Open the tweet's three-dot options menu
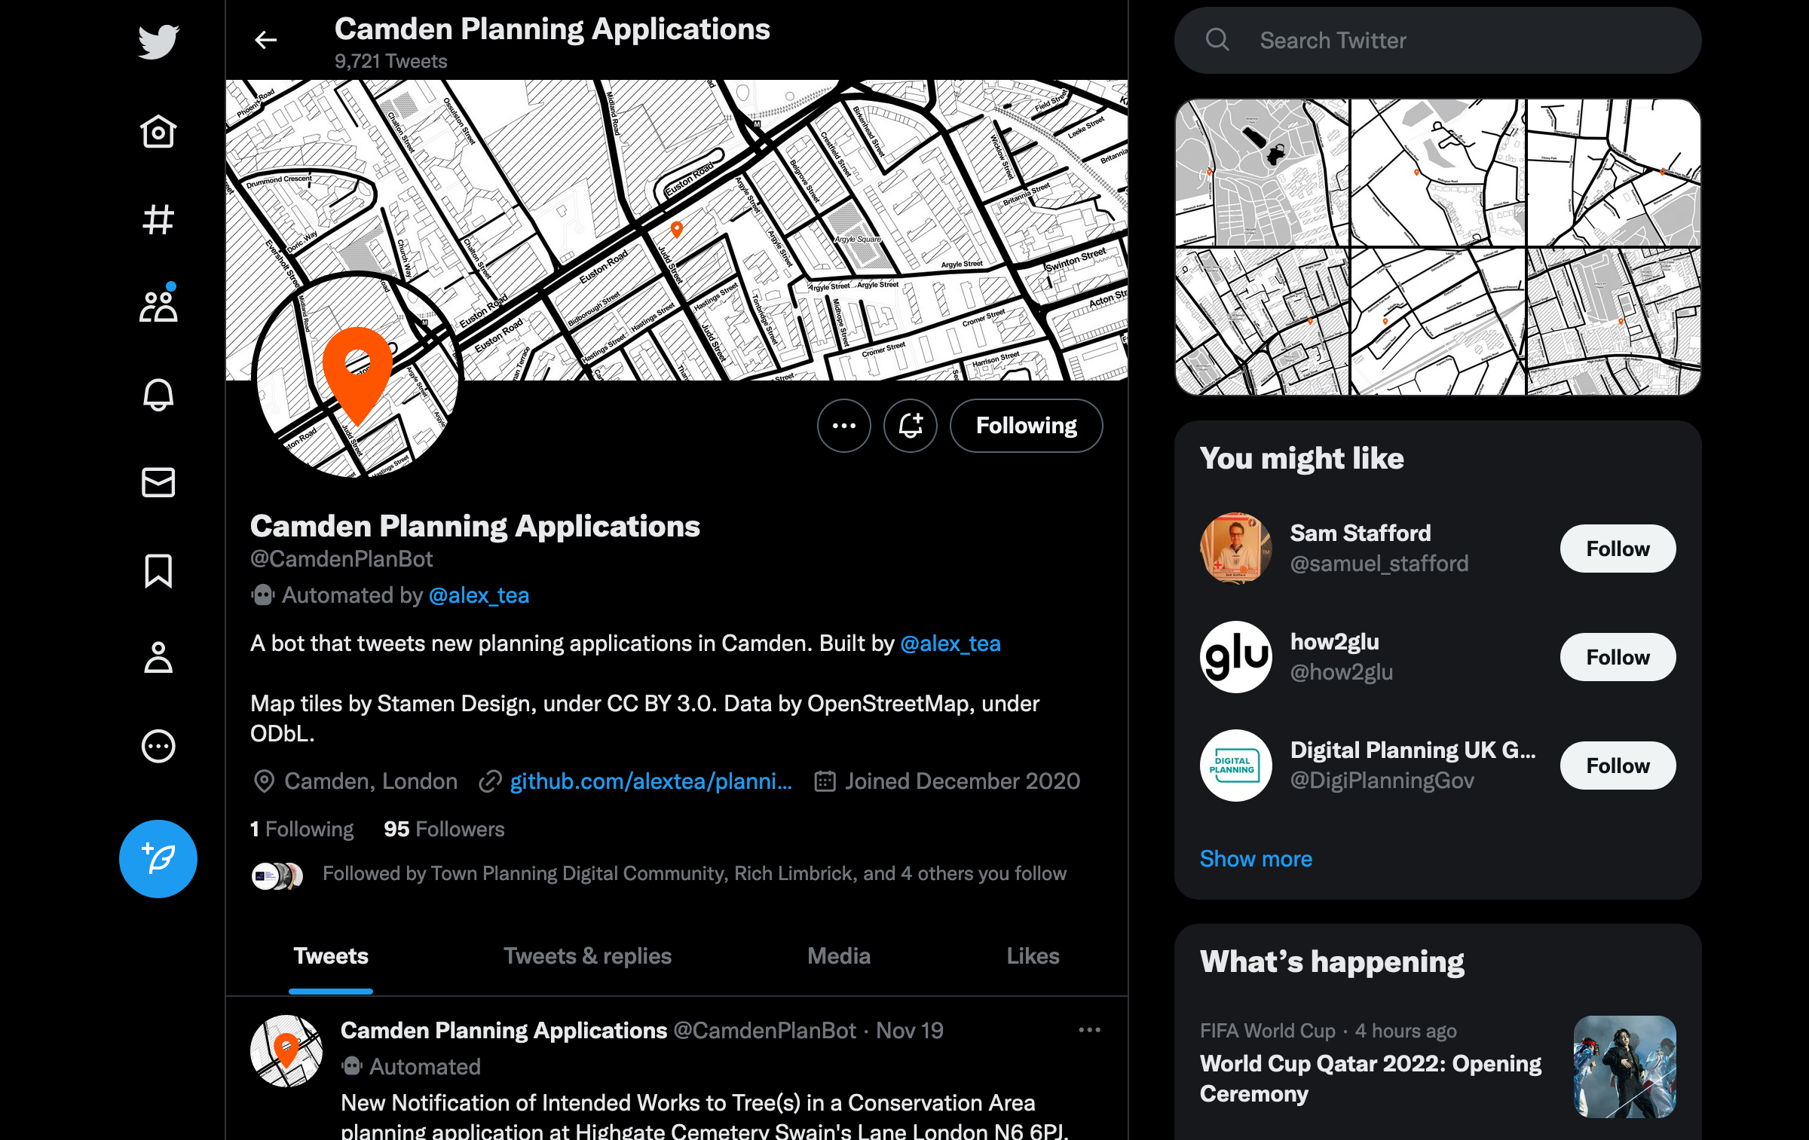Screen dimensions: 1809x1140 click(1089, 1030)
